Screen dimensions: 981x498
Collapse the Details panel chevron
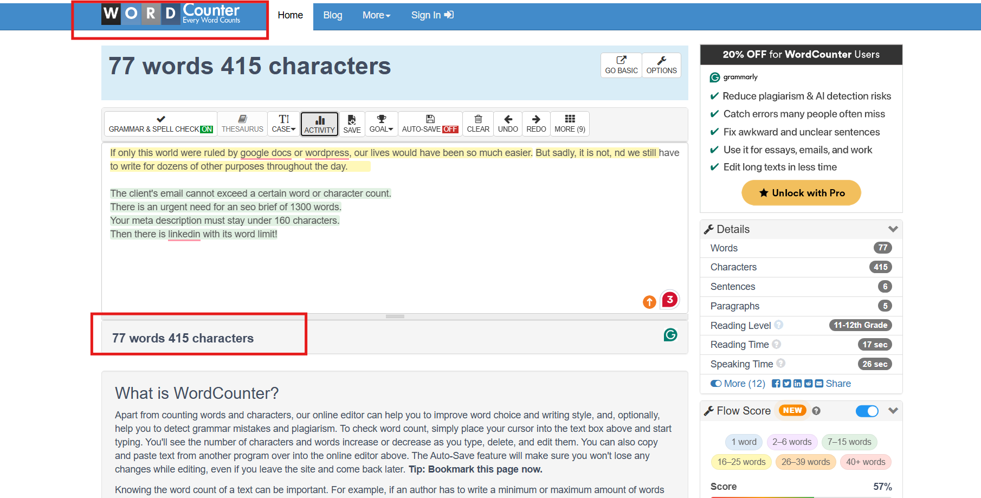pos(893,229)
